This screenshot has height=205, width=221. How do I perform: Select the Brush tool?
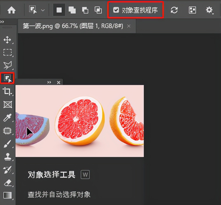[x=8, y=144]
